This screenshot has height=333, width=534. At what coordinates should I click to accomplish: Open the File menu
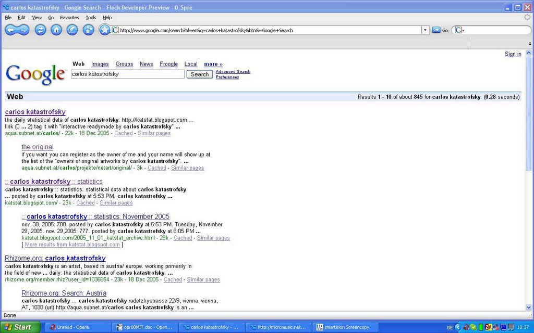[x=8, y=18]
